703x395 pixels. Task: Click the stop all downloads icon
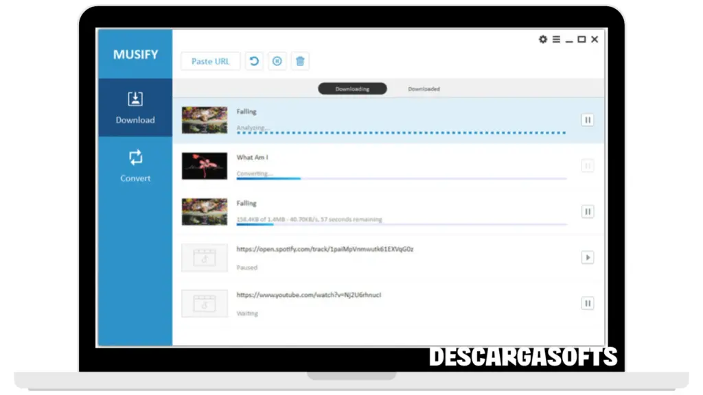pos(277,61)
